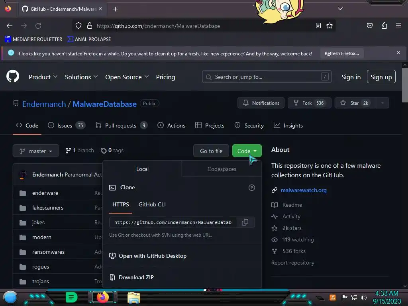
Task: Click the Report repository link
Action: click(293, 263)
